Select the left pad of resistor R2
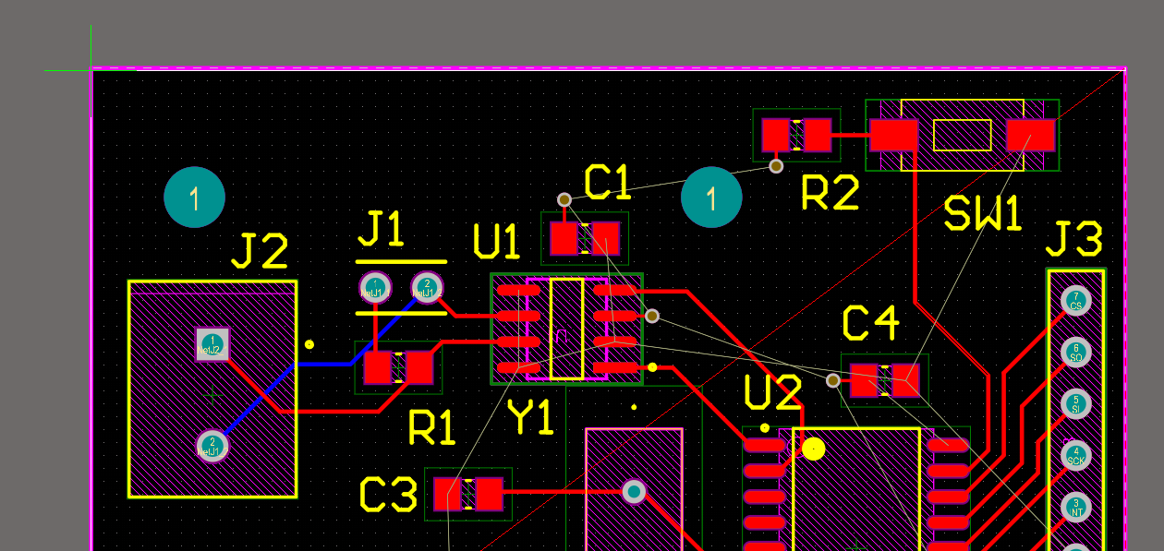The height and width of the screenshot is (551, 1164). coord(776,136)
